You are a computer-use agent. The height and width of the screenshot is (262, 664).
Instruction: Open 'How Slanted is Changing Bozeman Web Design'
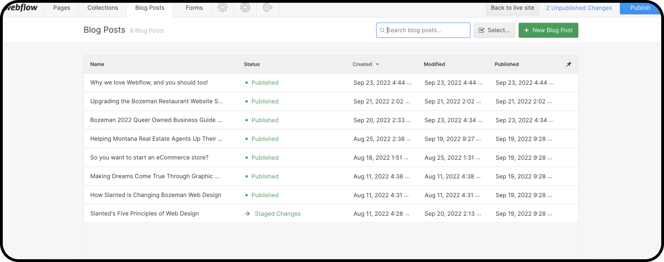pos(156,195)
